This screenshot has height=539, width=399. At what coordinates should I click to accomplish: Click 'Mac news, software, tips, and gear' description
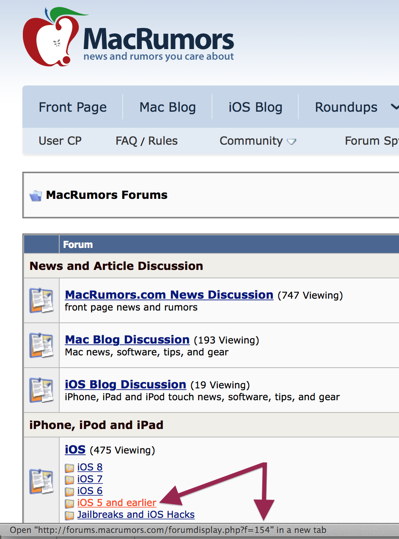point(146,352)
